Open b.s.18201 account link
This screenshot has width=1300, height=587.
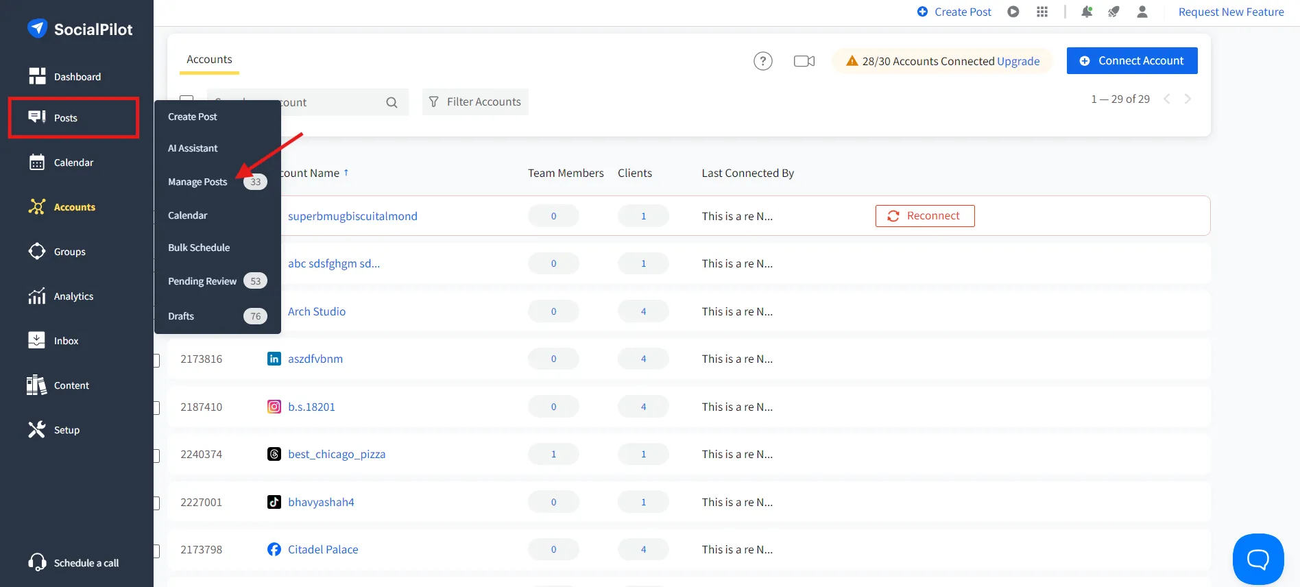pos(311,407)
